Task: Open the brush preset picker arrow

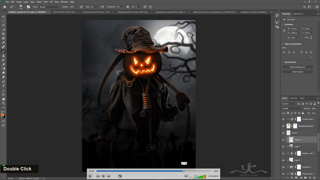Action: point(24,7)
